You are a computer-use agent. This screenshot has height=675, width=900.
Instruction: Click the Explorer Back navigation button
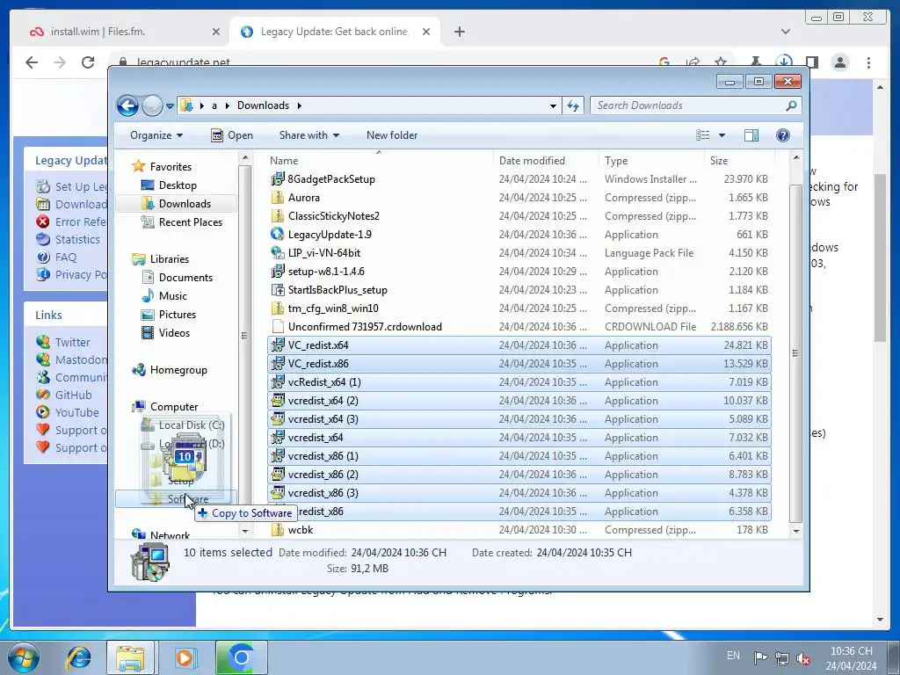(127, 105)
